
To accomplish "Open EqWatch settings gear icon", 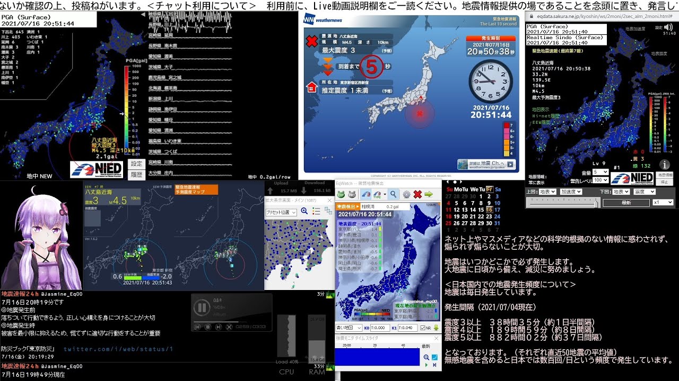I will (406, 194).
